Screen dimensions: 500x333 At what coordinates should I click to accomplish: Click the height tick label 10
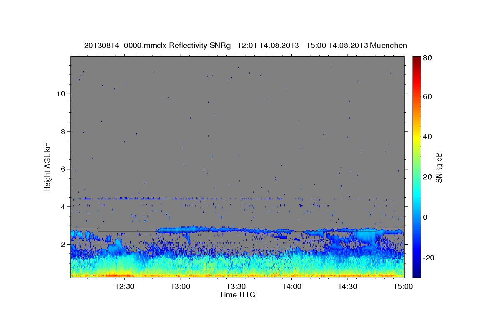60,94
